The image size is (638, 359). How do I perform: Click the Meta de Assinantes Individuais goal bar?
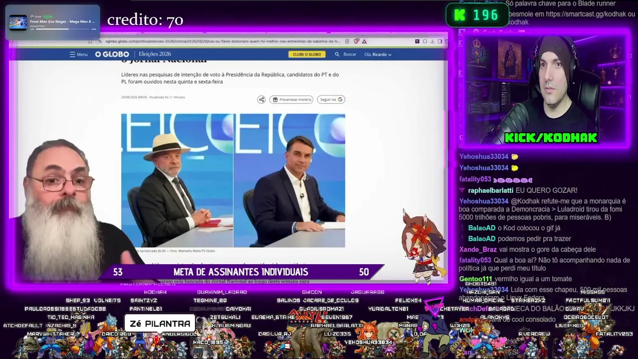pos(241,272)
